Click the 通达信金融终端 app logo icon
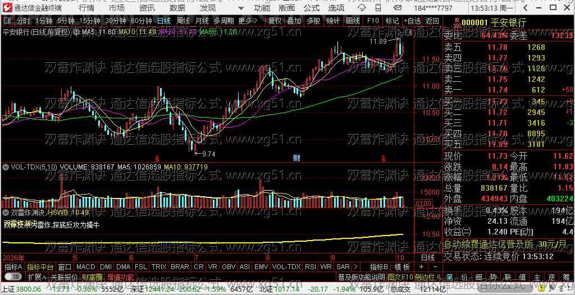 (x=7, y=7)
